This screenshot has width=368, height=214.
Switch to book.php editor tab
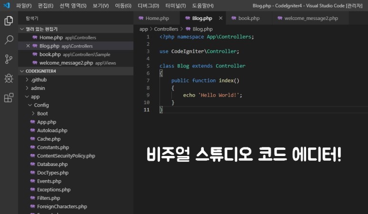[249, 18]
